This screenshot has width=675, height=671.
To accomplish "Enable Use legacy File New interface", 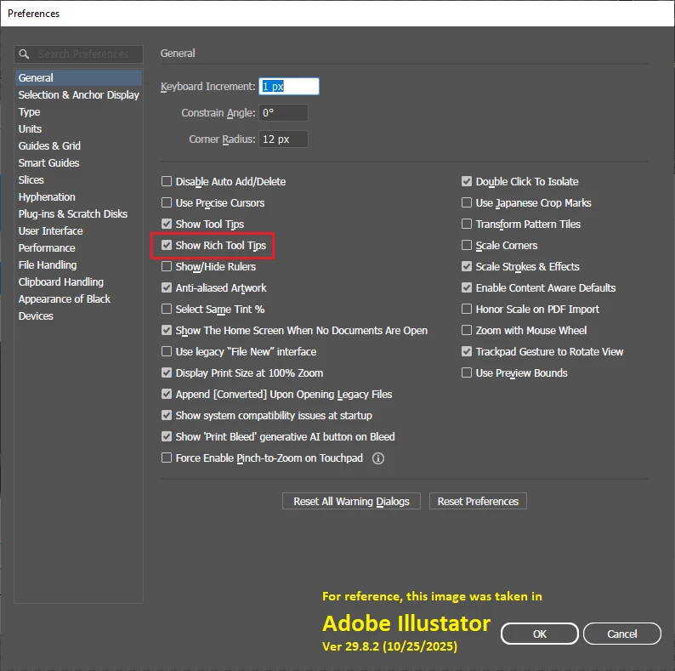I will click(x=167, y=351).
